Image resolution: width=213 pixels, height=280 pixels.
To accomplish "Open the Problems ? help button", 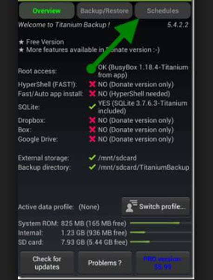I will [x=105, y=263].
